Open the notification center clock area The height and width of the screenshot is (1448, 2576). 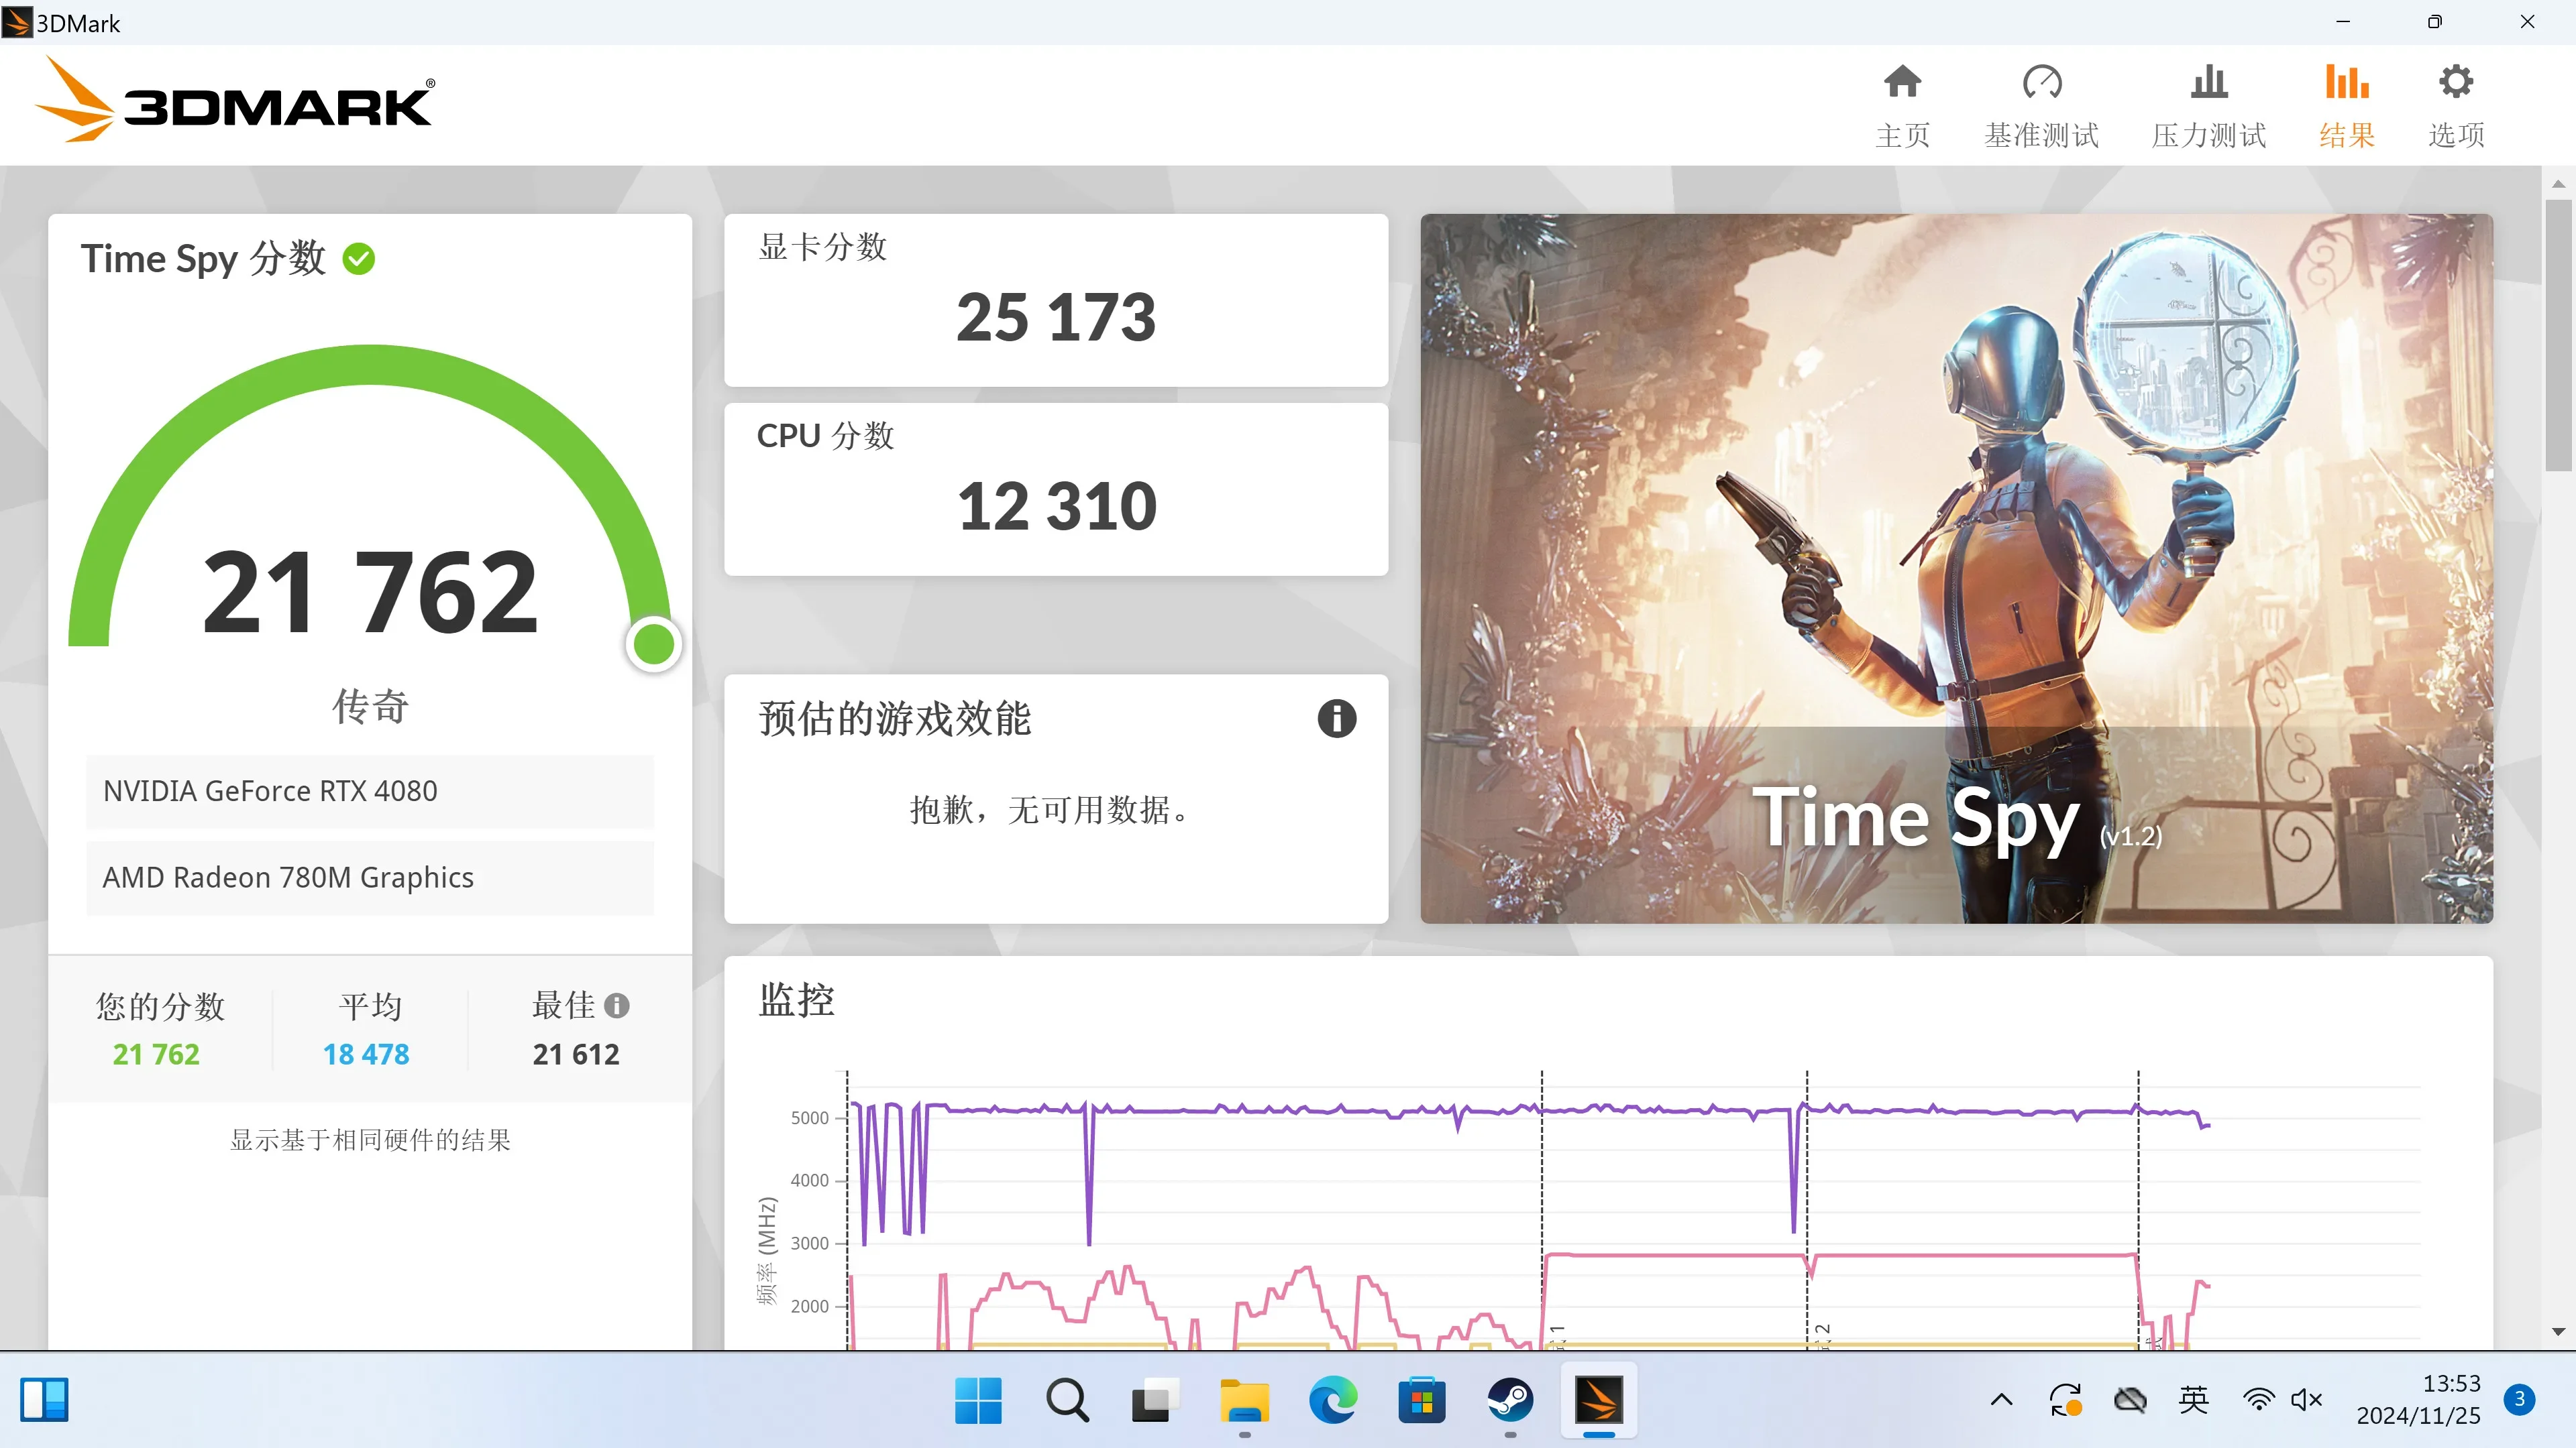click(2418, 1400)
